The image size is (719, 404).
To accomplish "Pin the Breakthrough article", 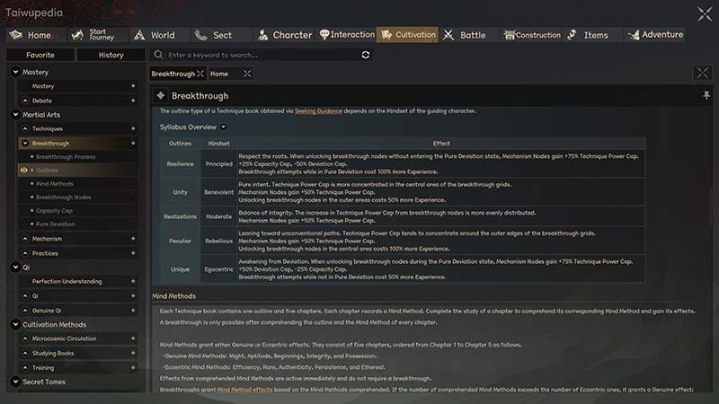I will [x=706, y=95].
